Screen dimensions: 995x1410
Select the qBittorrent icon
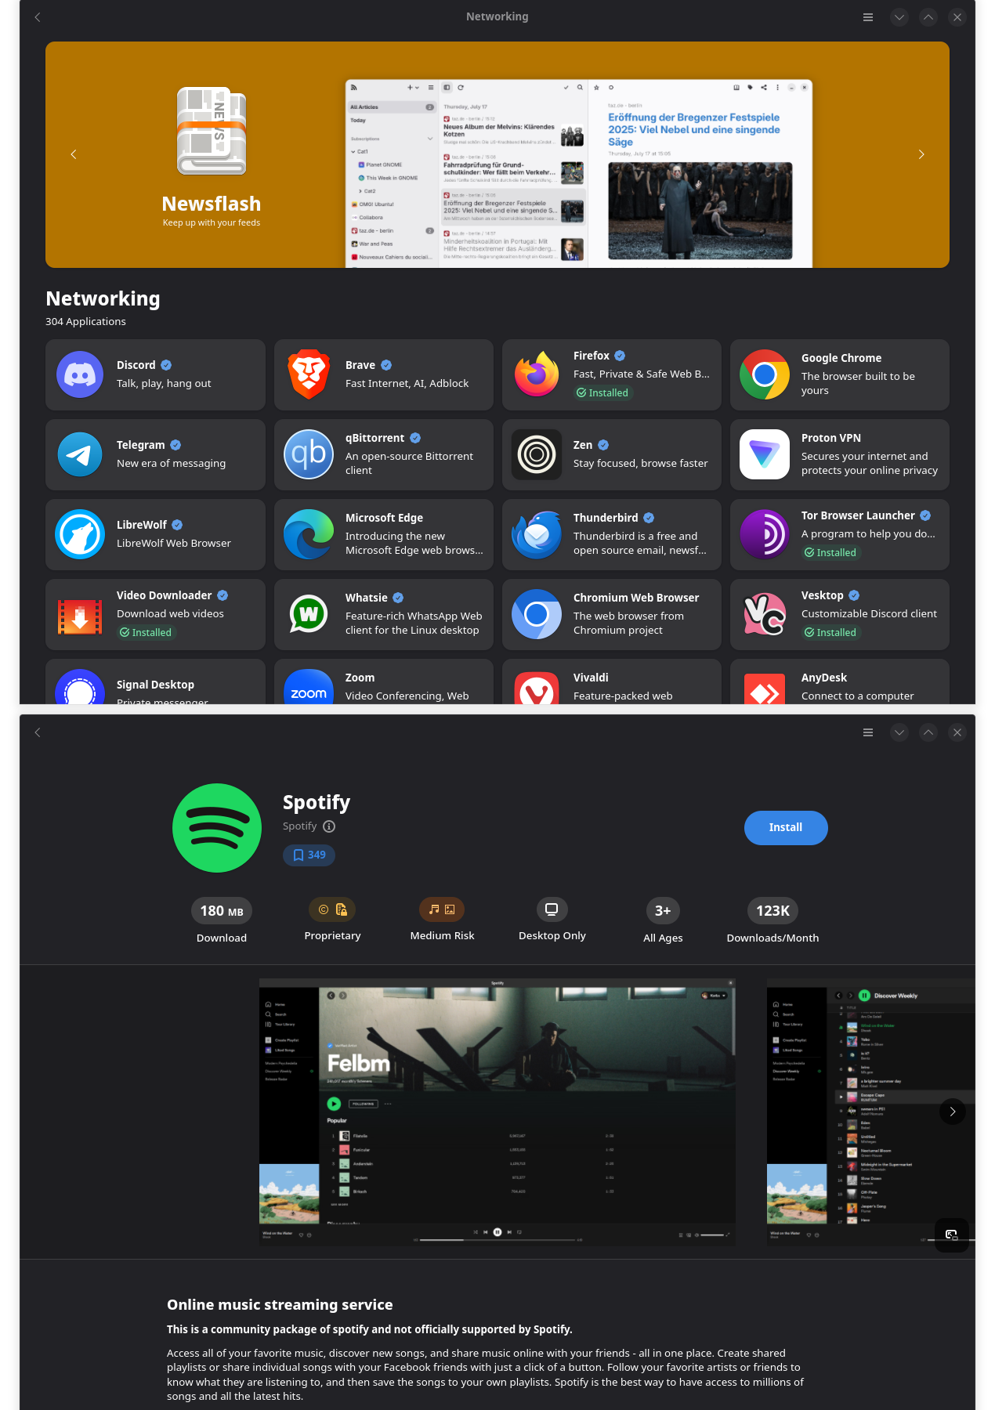point(309,454)
